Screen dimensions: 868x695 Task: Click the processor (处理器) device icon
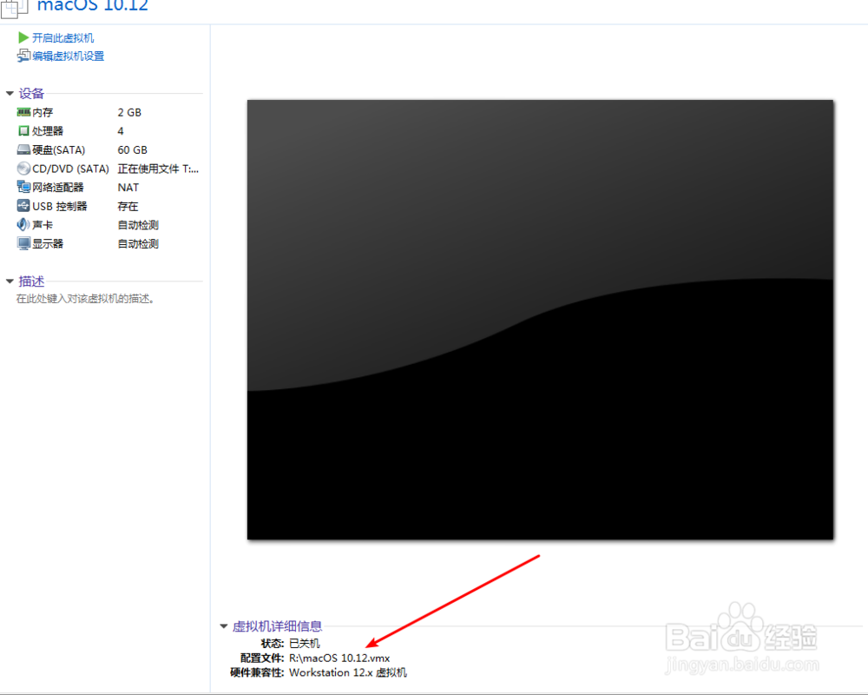click(23, 131)
